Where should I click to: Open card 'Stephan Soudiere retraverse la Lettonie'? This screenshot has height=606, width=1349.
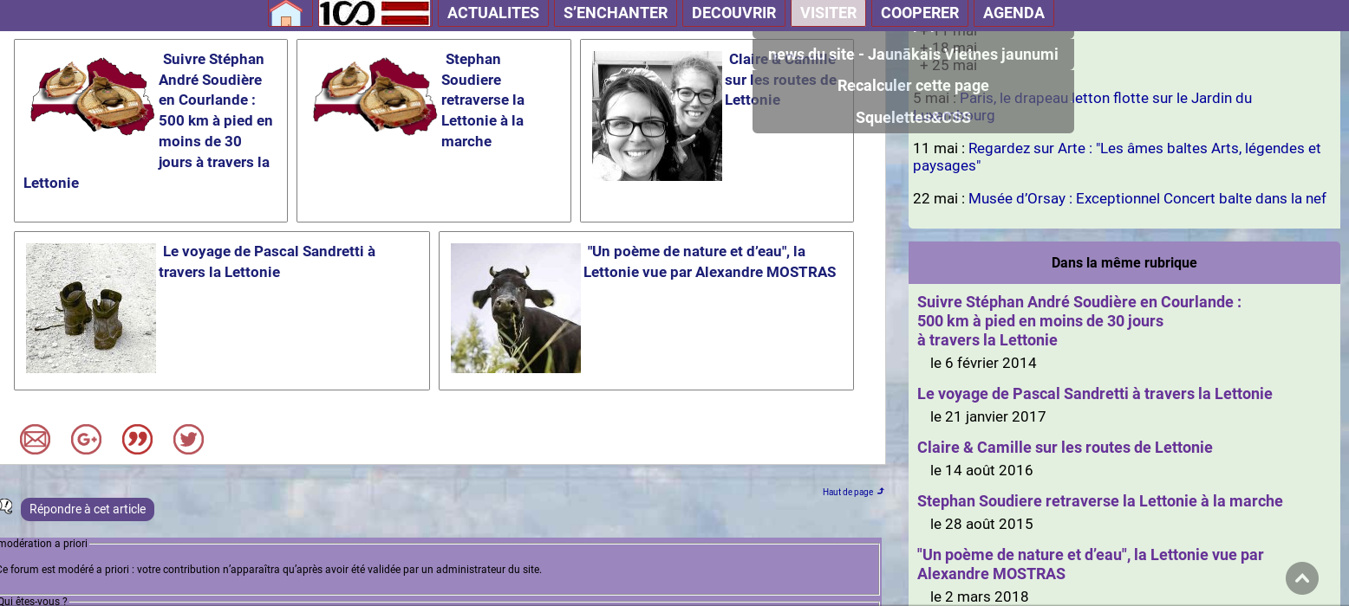pos(433,131)
